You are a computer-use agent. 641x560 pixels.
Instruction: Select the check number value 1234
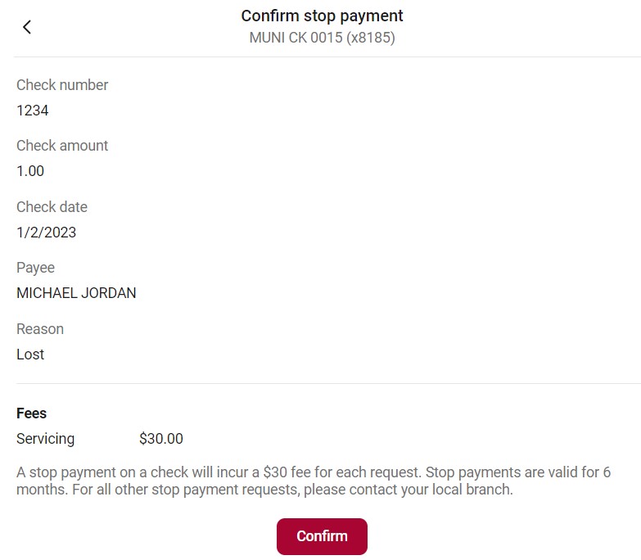(x=33, y=111)
